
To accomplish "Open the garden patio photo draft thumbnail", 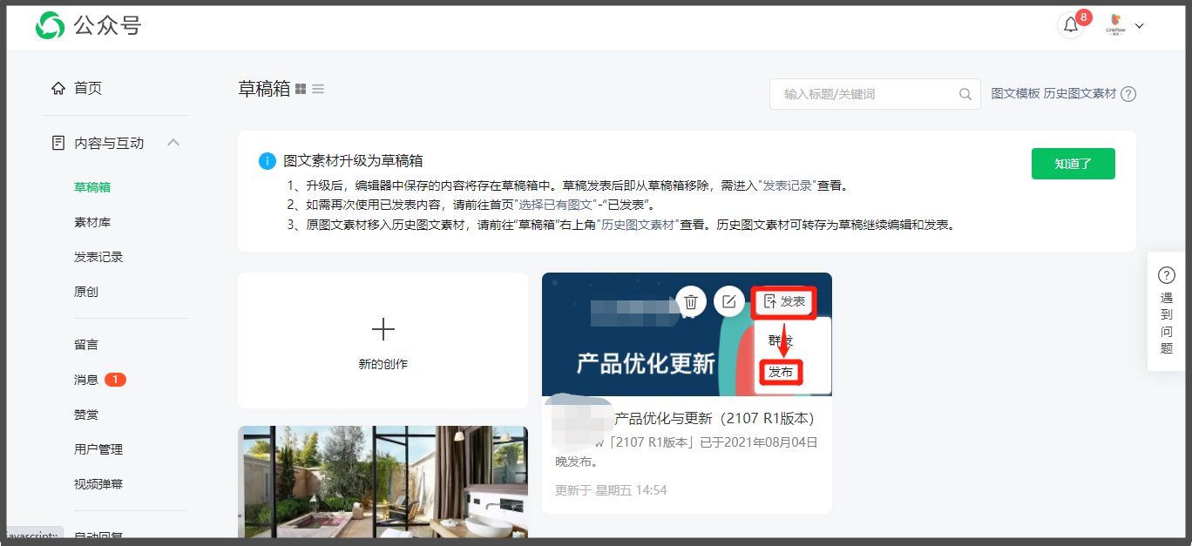I will 383,482.
